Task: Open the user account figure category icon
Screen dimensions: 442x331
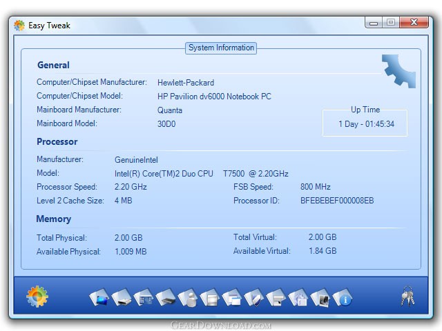Action: (x=188, y=297)
